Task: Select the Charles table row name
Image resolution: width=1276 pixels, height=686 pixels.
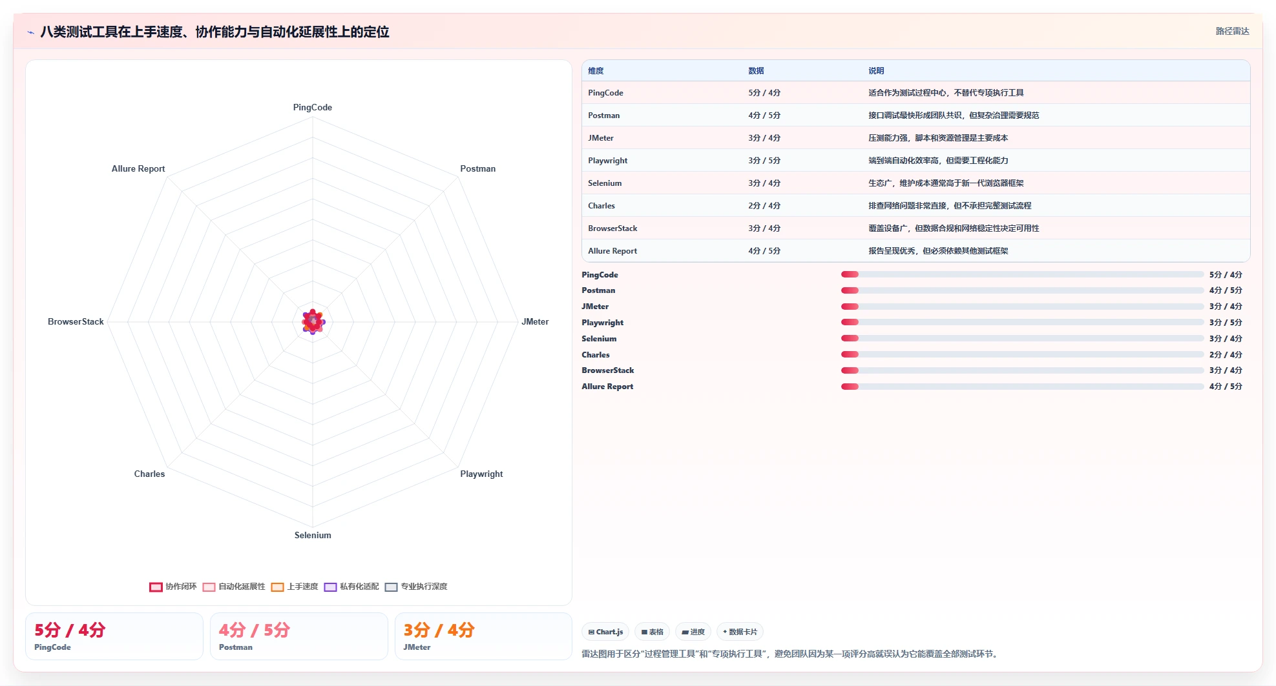Action: 601,206
